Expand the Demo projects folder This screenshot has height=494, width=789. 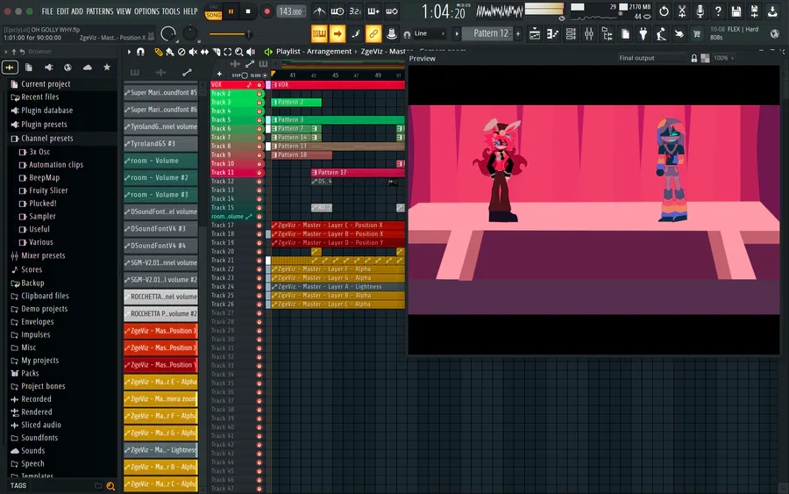(x=44, y=309)
